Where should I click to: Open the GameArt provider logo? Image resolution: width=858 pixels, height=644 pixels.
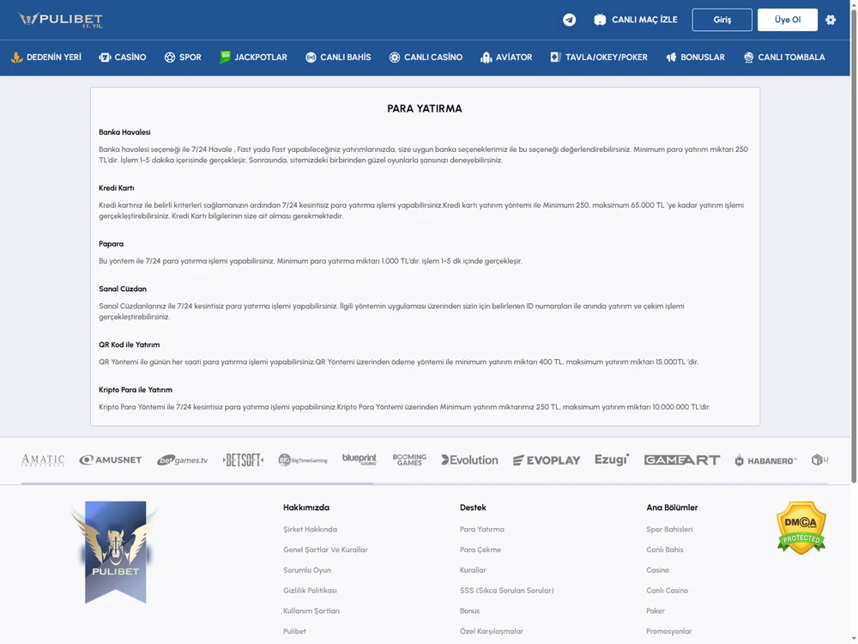(682, 460)
